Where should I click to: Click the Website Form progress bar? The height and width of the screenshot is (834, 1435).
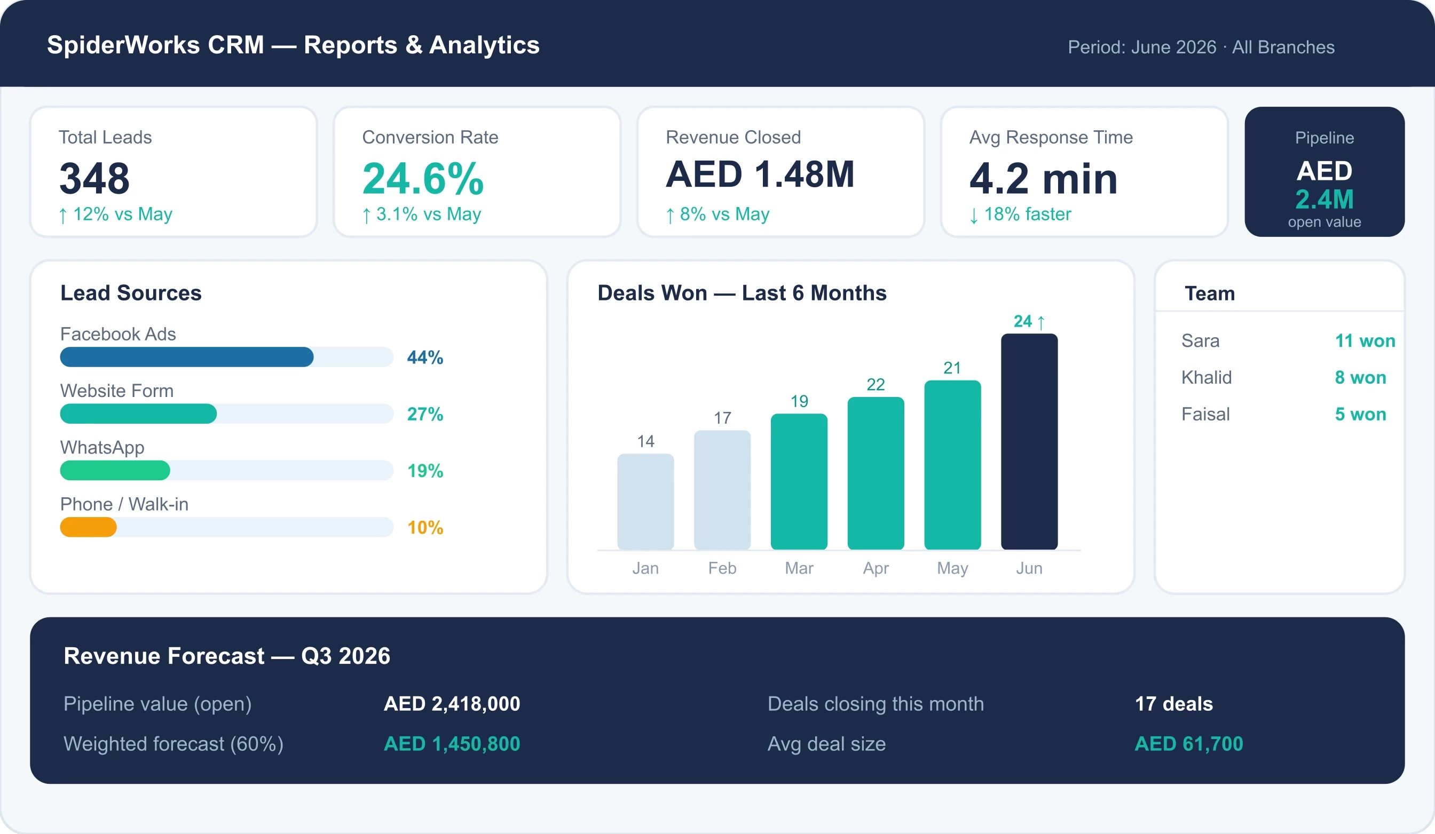(227, 414)
